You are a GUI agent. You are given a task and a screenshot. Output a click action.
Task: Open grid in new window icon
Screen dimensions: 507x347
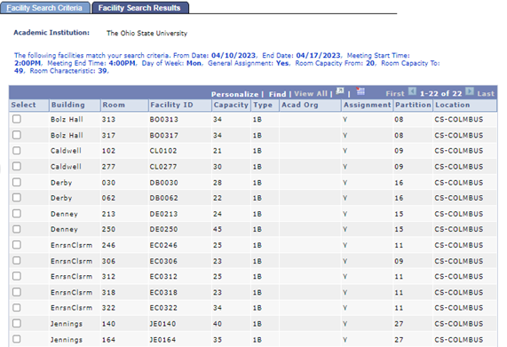point(340,91)
